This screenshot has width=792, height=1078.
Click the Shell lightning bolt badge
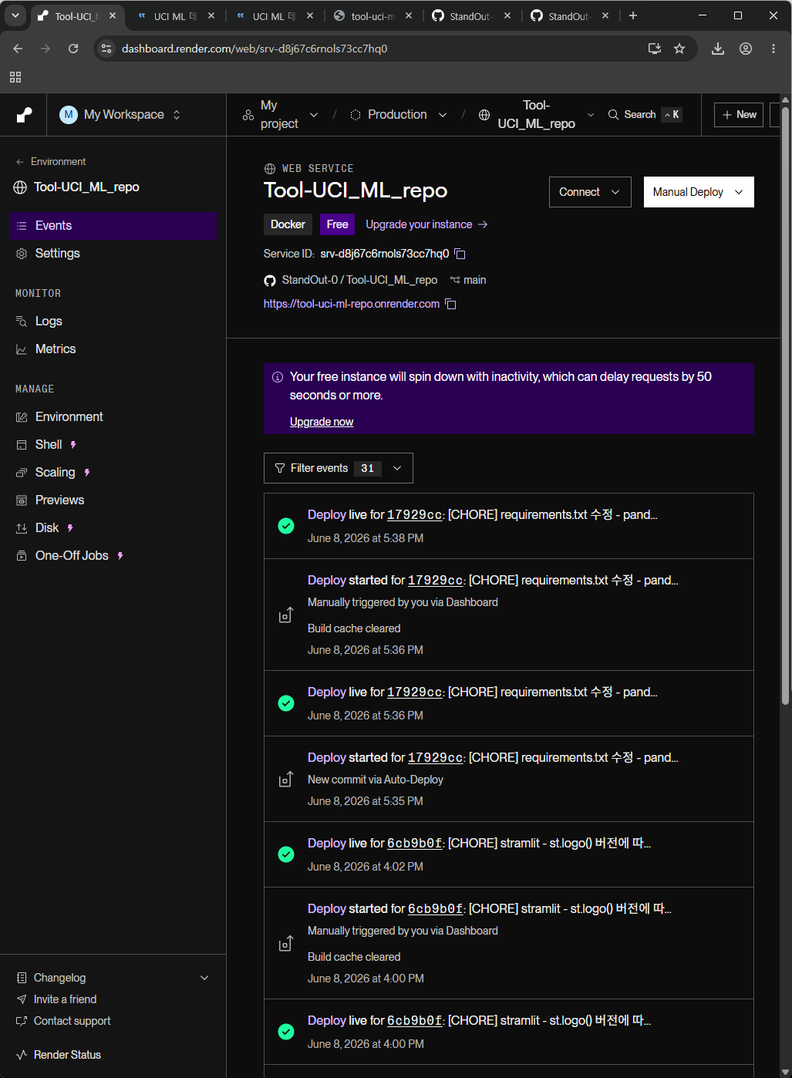(73, 445)
